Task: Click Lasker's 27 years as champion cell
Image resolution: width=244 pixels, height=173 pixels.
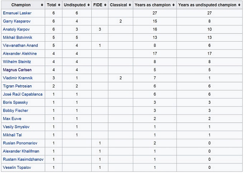Action: pos(155,13)
